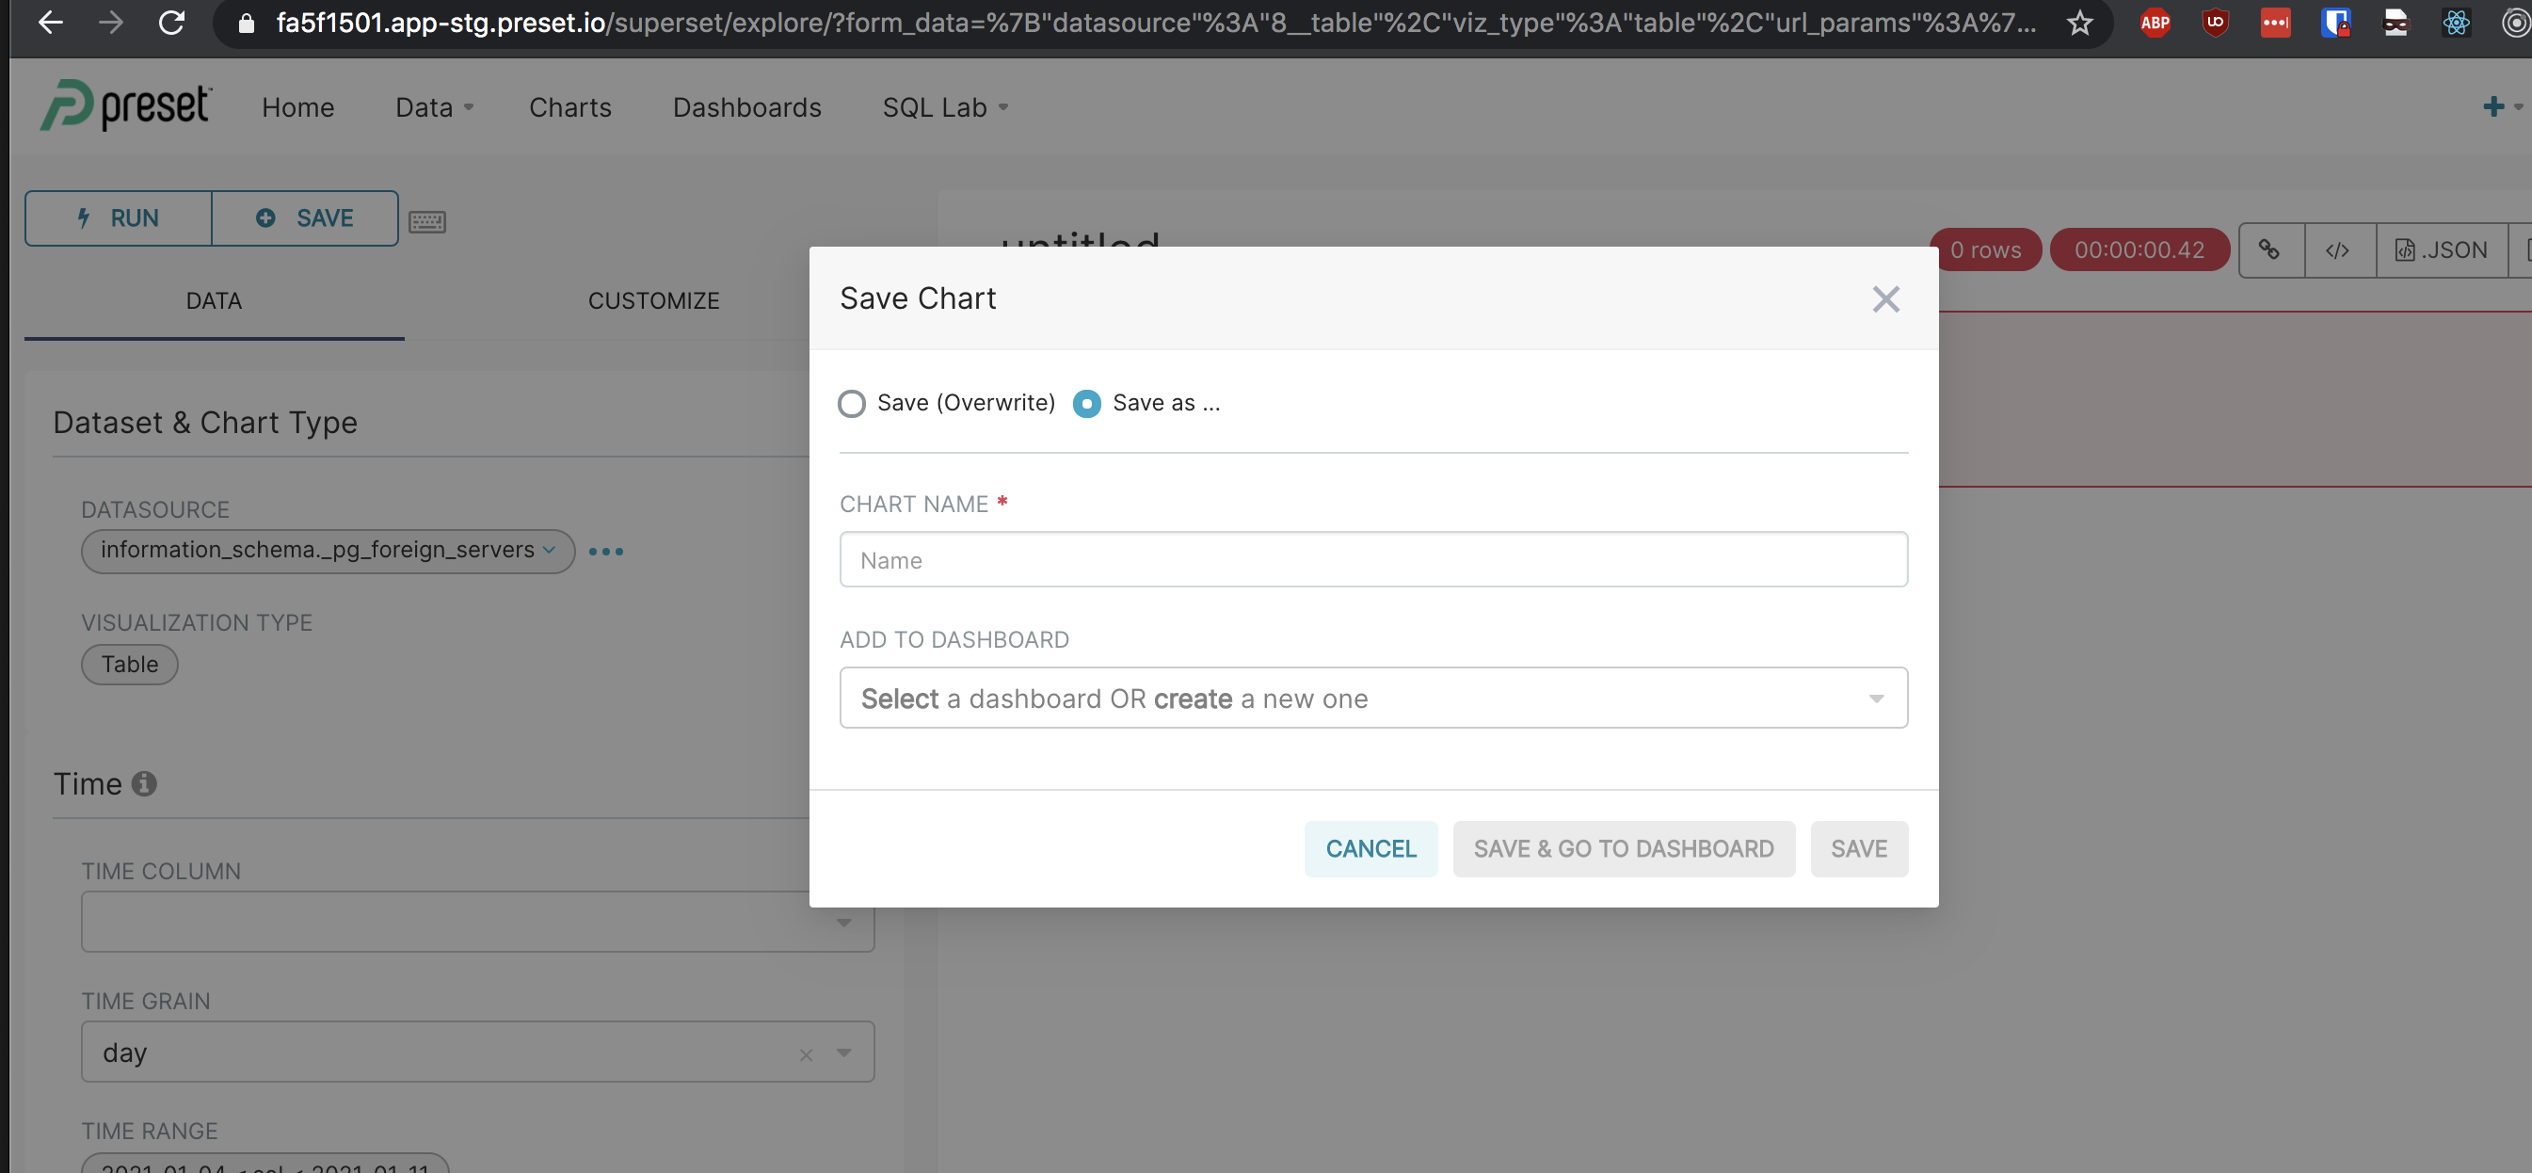Click Save & Go To Dashboard button
The image size is (2532, 1173).
1623,848
